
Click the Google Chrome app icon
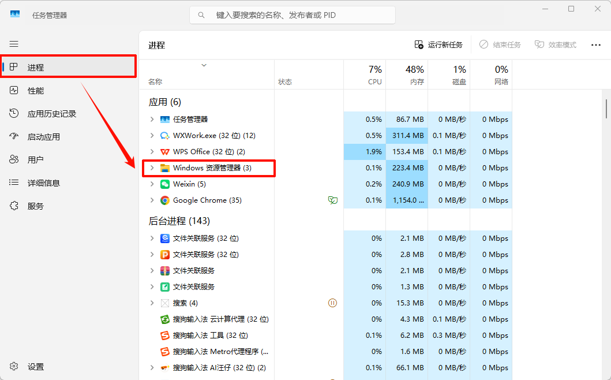[165, 200]
